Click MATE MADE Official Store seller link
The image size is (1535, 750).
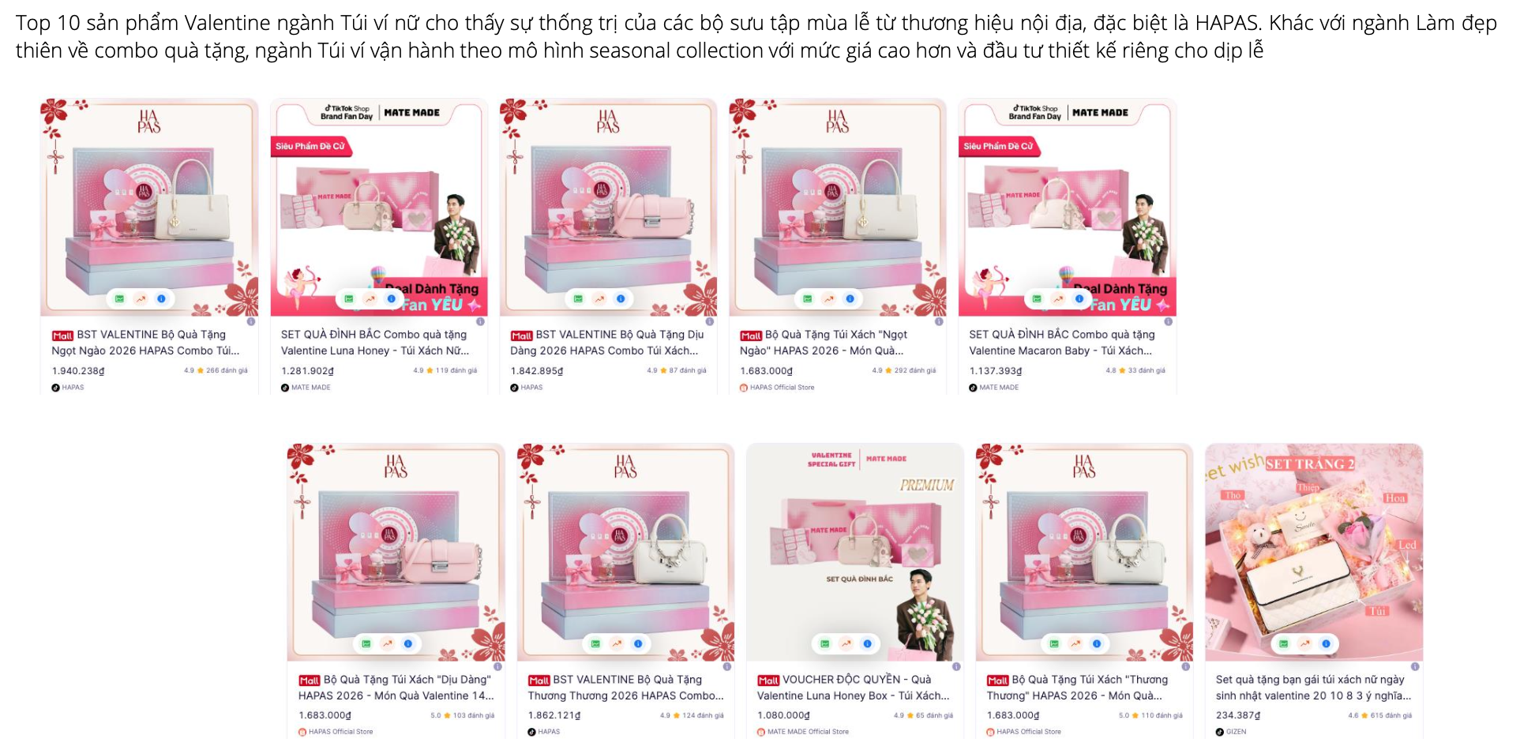click(808, 732)
